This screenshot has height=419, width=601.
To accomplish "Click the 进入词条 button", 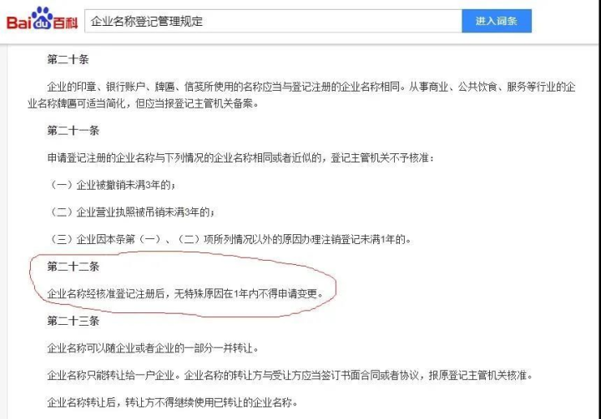I will coord(497,21).
